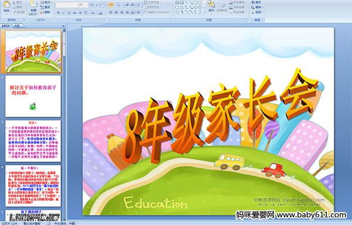The height and width of the screenshot is (225, 352).
Task: Open the Shape Outline color picker
Action: (x=238, y=7)
